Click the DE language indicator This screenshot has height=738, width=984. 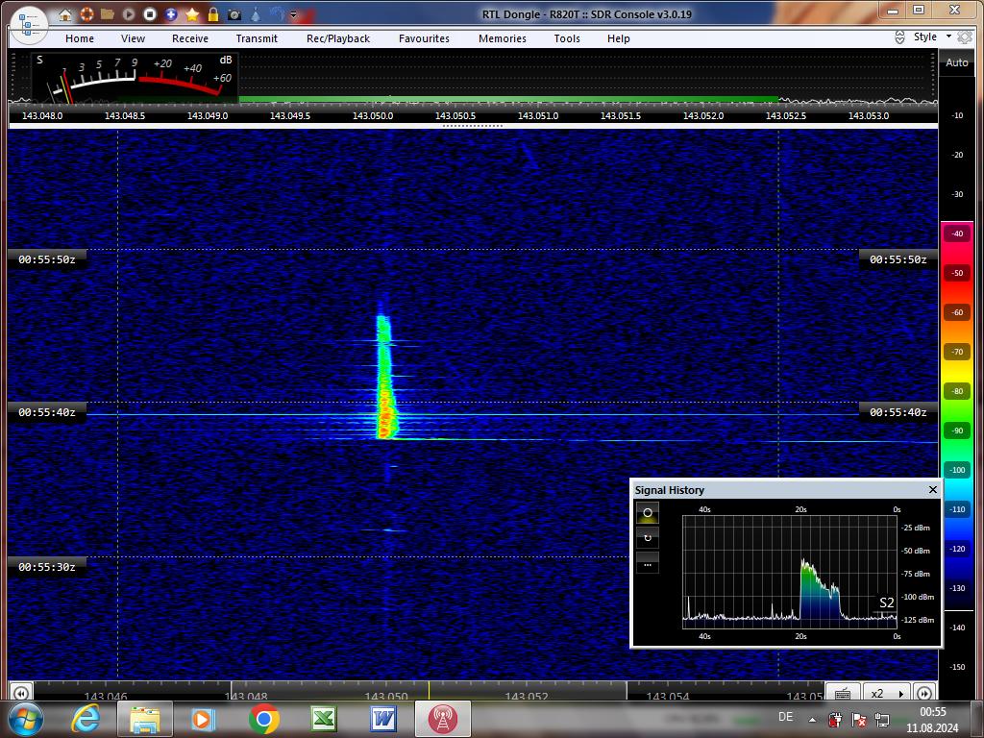click(785, 717)
